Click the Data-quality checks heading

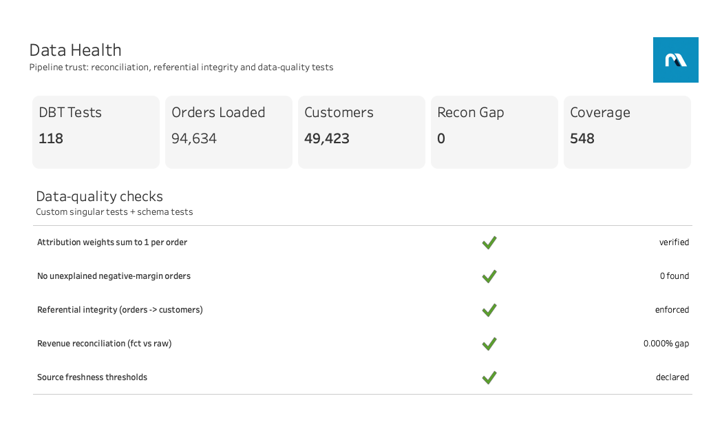point(100,197)
